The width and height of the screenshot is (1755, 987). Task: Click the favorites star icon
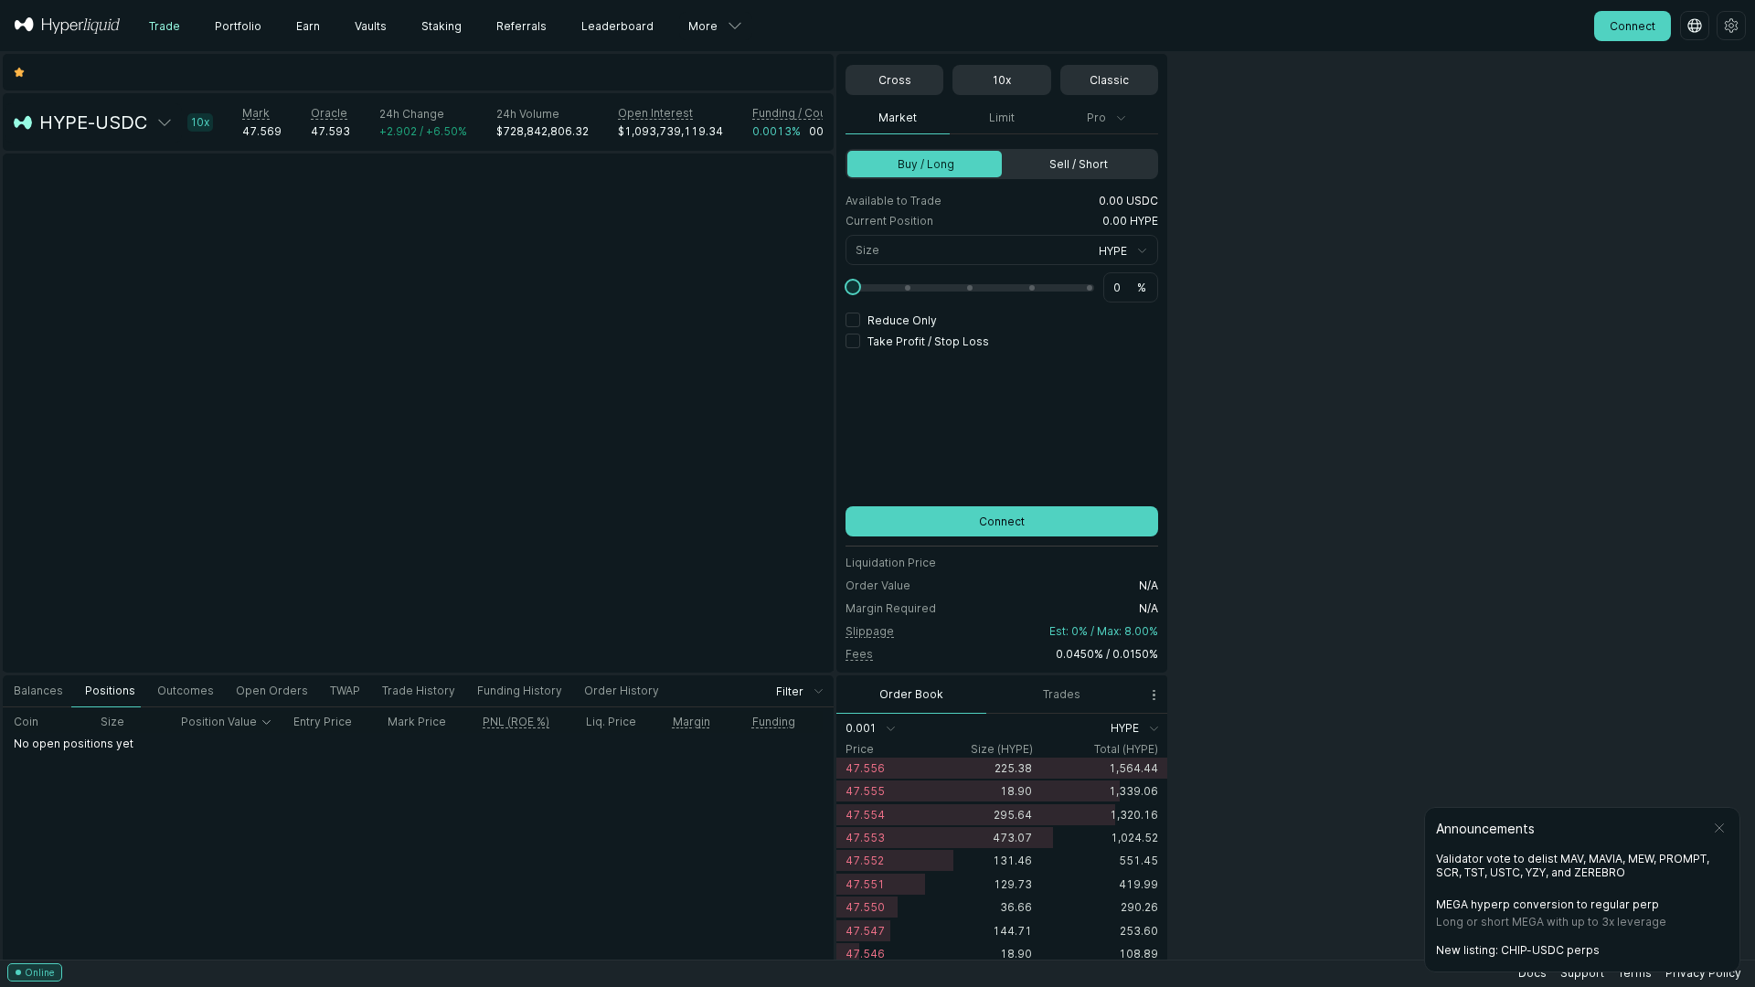pos(19,72)
